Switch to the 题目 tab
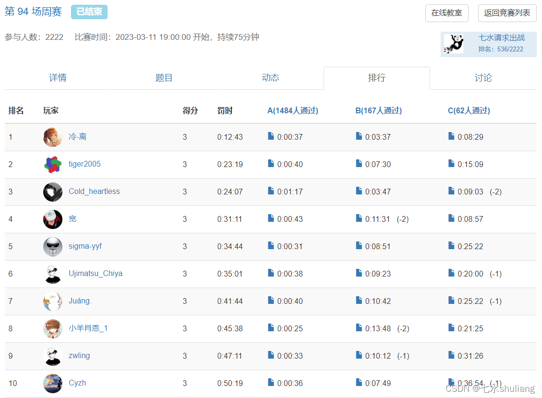Viewport: 542px width, 398px height. pyautogui.click(x=164, y=78)
